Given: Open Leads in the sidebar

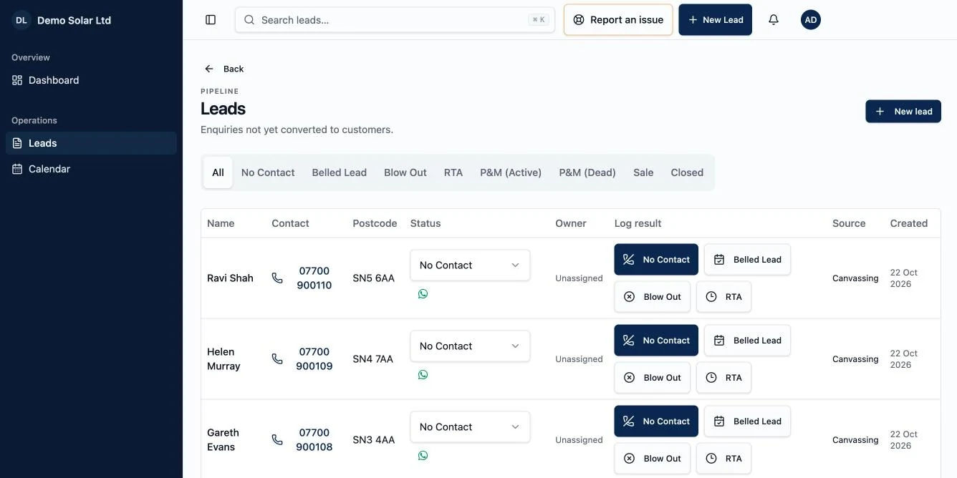Looking at the screenshot, I should pyautogui.click(x=91, y=143).
